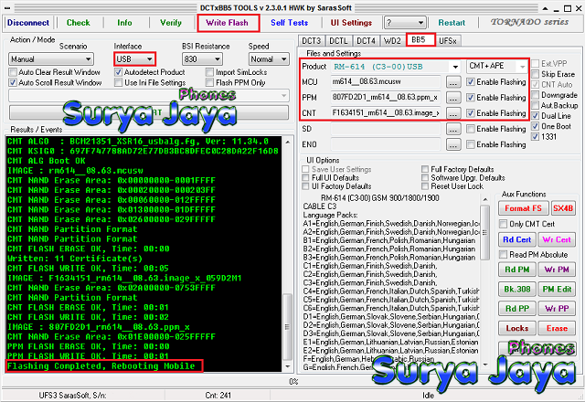Click Rd Cert button
The height and width of the screenshot is (402, 585).
point(517,239)
